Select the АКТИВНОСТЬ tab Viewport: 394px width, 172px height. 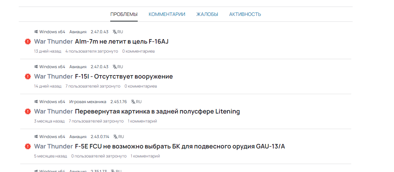click(245, 14)
